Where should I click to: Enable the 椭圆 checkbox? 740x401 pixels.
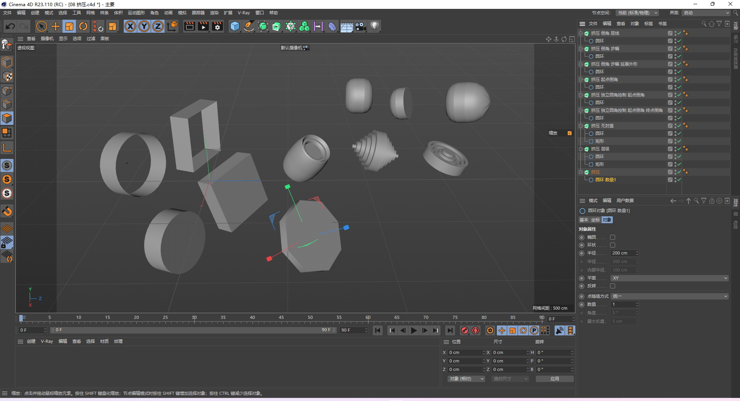[x=612, y=238]
